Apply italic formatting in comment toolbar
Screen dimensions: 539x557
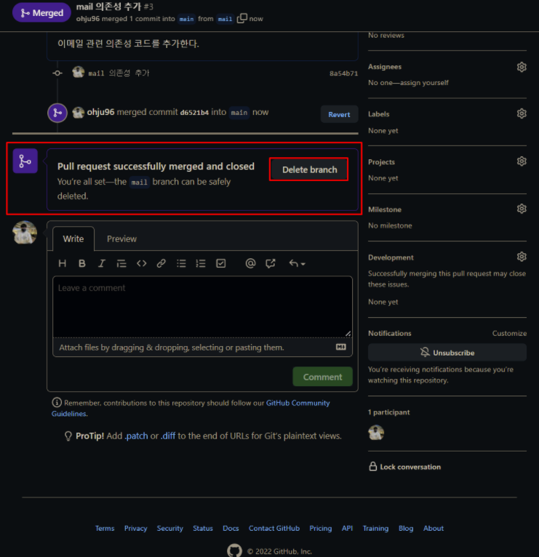[102, 263]
